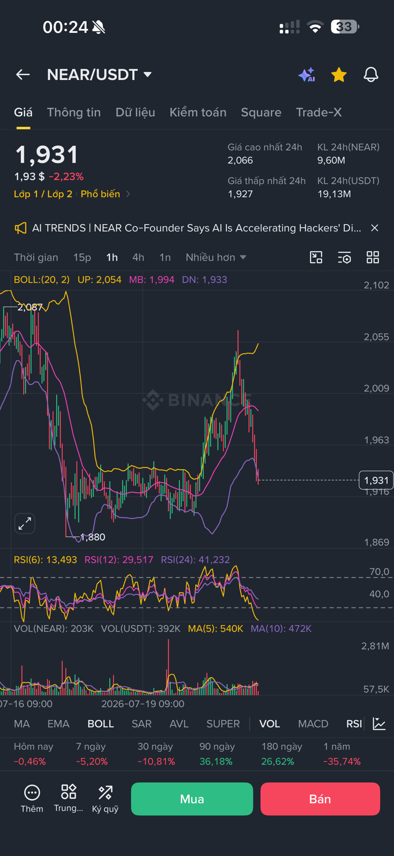The height and width of the screenshot is (856, 394).
Task: Expand chart to fullscreen
Action: [25, 524]
